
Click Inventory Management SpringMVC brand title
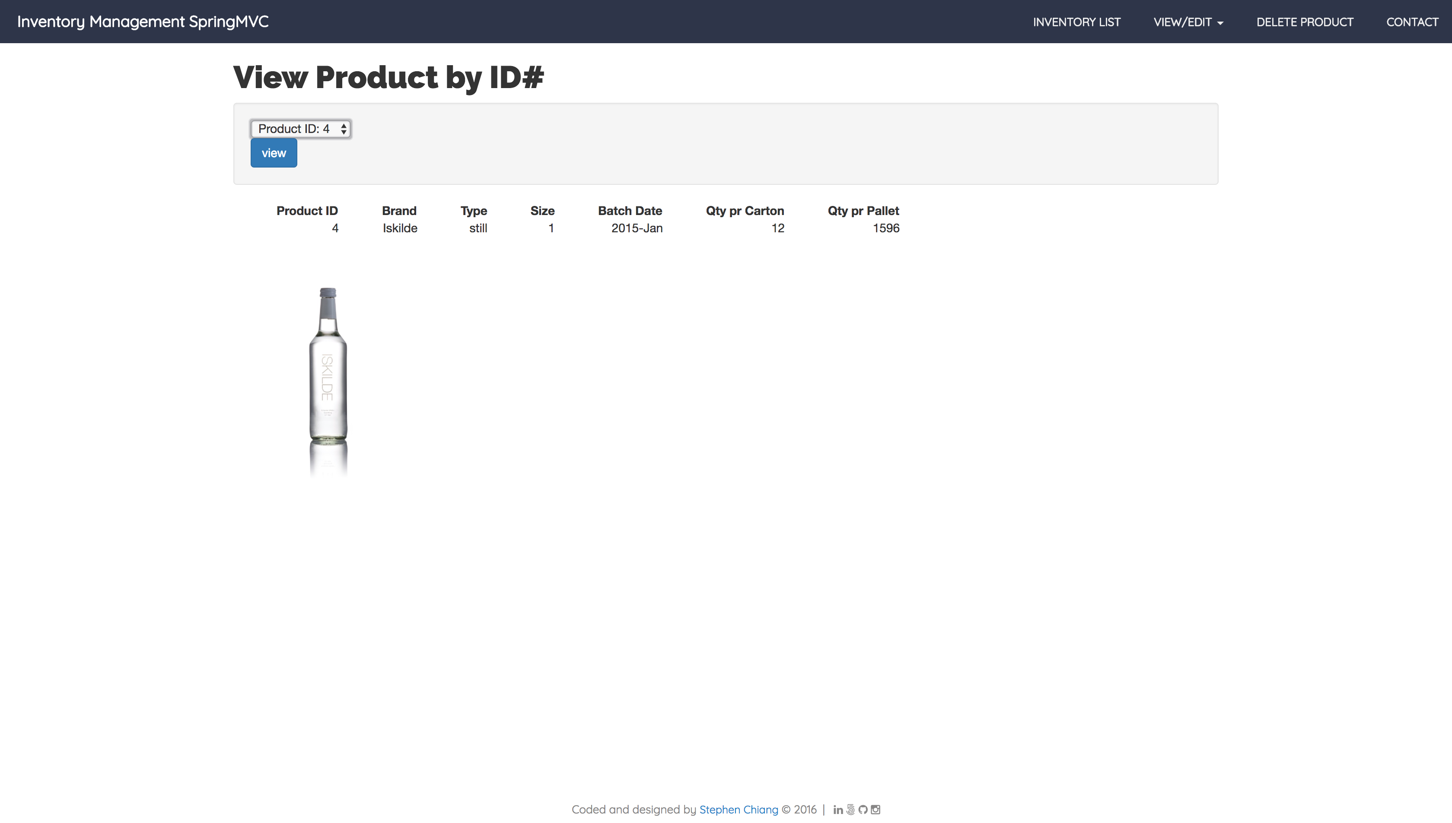pos(143,22)
